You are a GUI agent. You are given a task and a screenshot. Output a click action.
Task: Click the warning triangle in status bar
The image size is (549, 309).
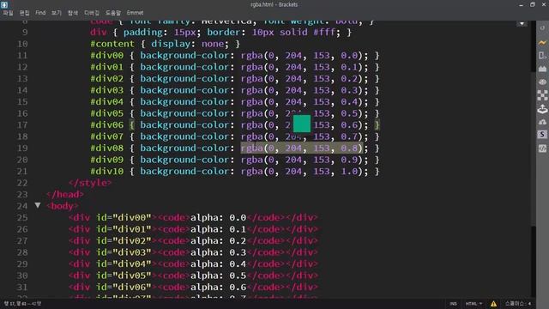coord(493,304)
